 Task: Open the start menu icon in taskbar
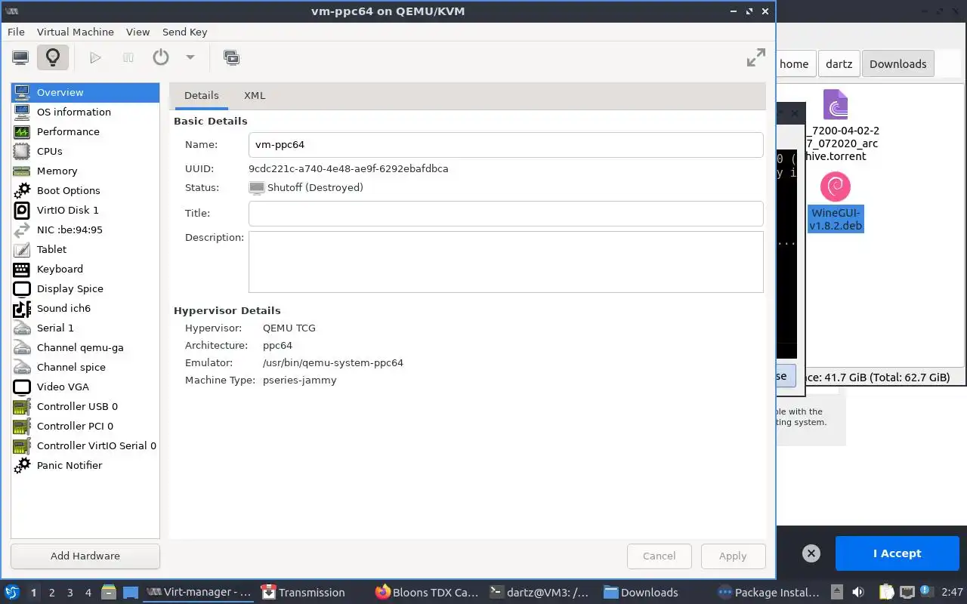tap(12, 592)
